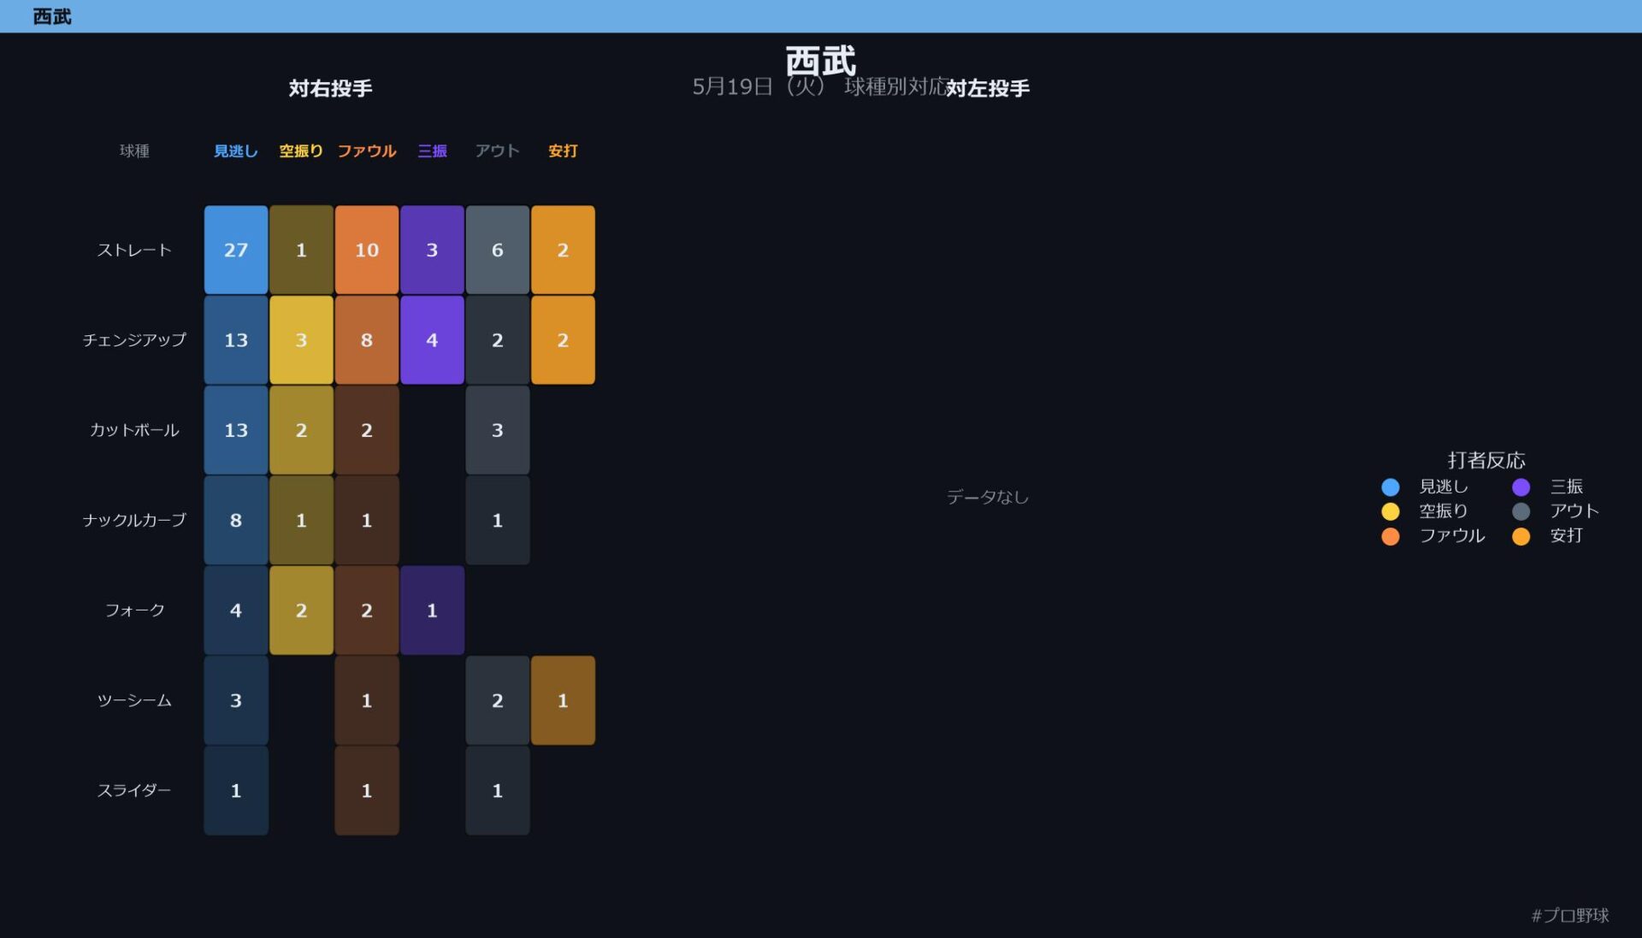
Task: Select フォーク 見逃し cell showing 4
Action: [236, 611]
